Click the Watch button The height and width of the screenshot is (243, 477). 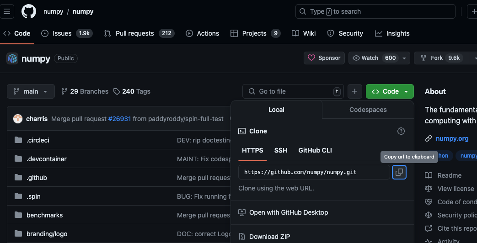pyautogui.click(x=375, y=58)
